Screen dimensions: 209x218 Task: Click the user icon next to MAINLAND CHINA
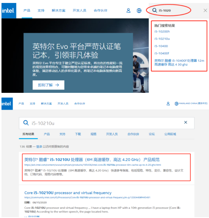[168, 104]
